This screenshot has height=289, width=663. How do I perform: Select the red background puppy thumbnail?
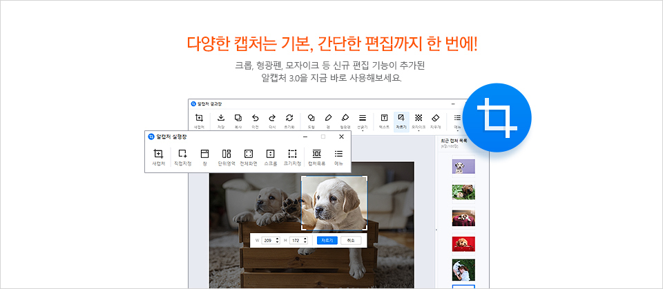(x=463, y=243)
